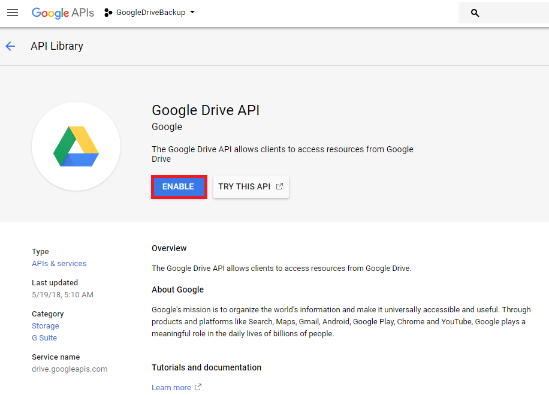The width and height of the screenshot is (549, 395).
Task: Click the Google Drive logo thumbnail
Action: click(x=76, y=146)
